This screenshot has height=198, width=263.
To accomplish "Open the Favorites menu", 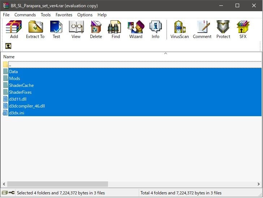I will point(64,15).
